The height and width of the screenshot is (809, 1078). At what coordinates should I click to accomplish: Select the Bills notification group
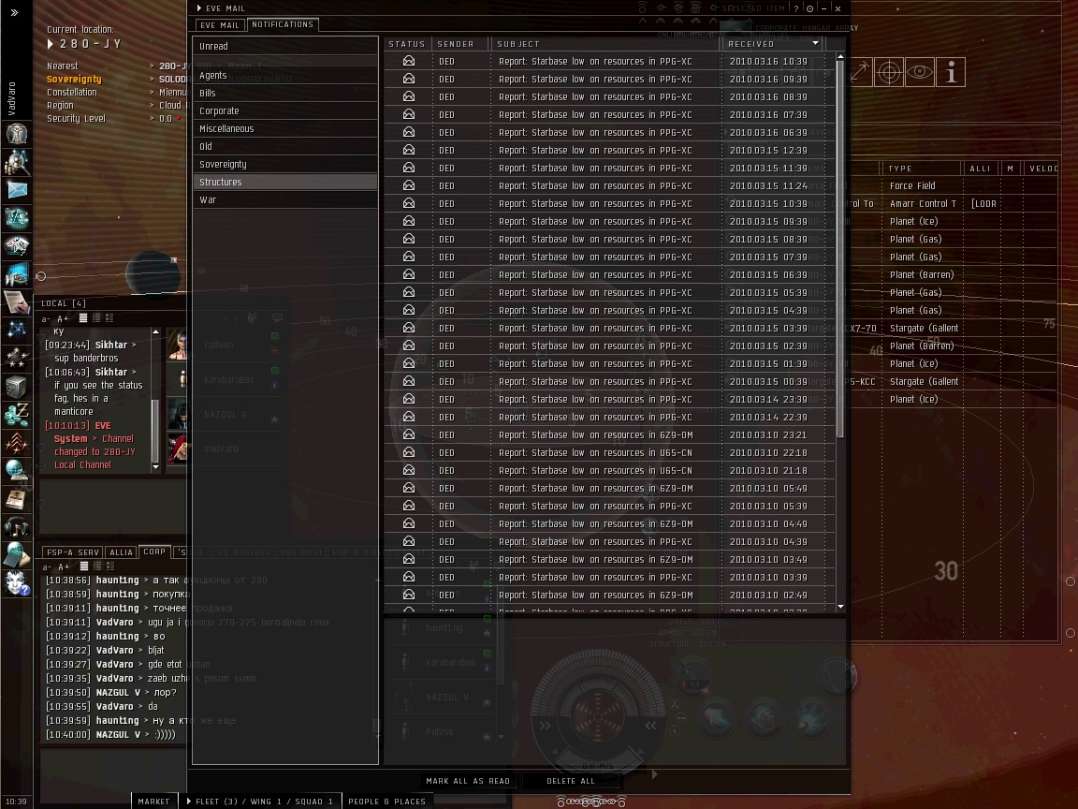click(284, 93)
